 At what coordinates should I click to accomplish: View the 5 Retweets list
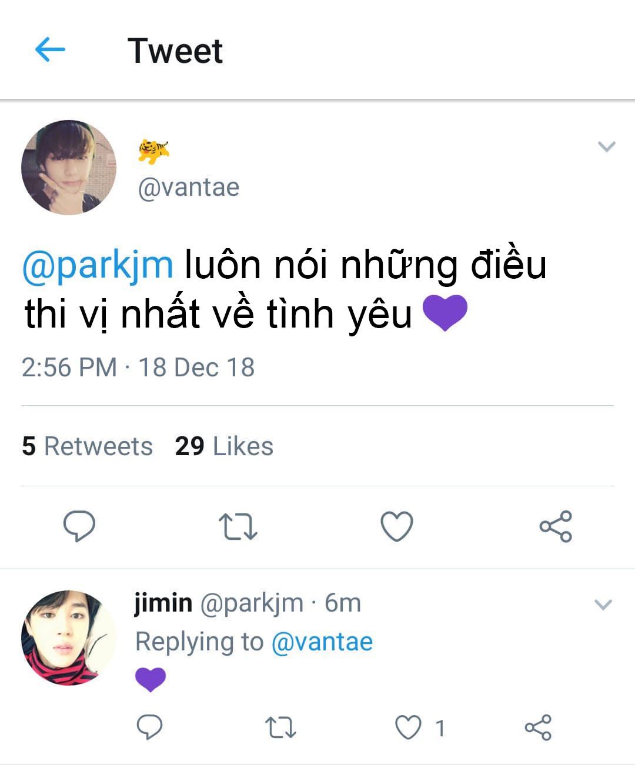[87, 446]
